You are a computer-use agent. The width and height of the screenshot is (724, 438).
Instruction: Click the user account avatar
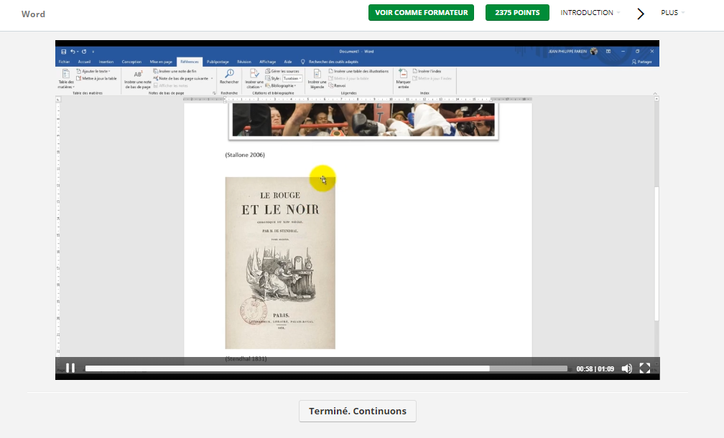click(594, 52)
